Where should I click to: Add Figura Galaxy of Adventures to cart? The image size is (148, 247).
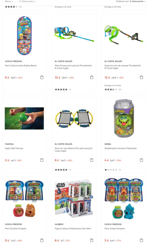(92, 240)
